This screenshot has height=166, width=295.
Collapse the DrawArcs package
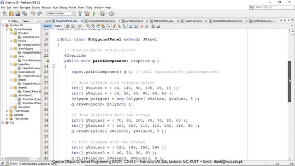coord(11,33)
